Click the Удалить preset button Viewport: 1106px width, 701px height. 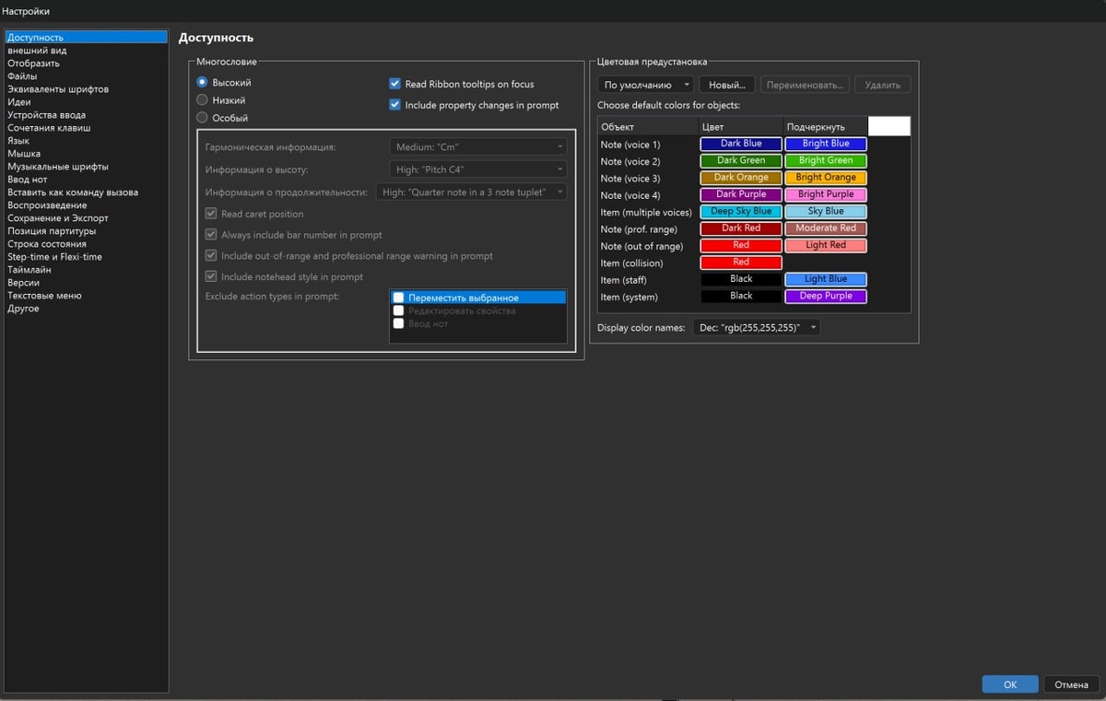pos(883,85)
